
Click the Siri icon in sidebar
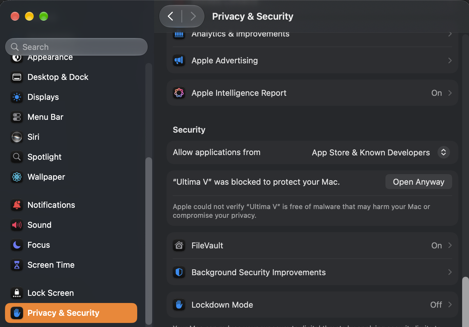17,137
